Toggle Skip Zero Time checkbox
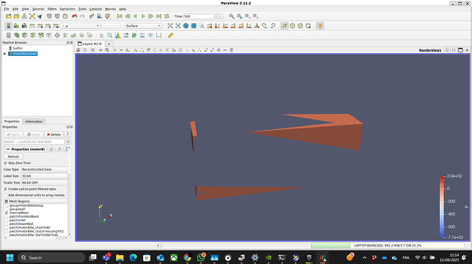 [x=5, y=163]
